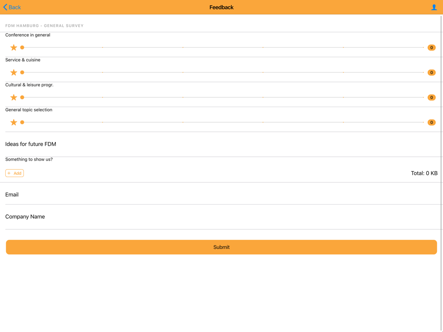Click the 'Feedback' title text

(221, 8)
